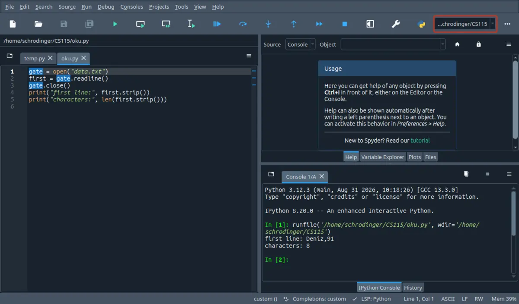Open the Debug menu
Image resolution: width=519 pixels, height=304 pixels.
(106, 6)
